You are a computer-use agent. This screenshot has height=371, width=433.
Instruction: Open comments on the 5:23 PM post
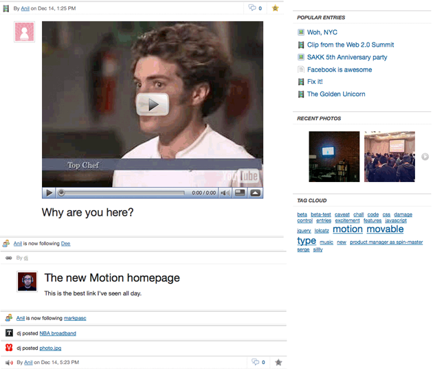click(258, 362)
